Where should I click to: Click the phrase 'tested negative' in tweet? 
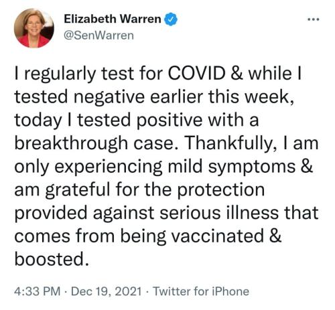[x=80, y=98]
